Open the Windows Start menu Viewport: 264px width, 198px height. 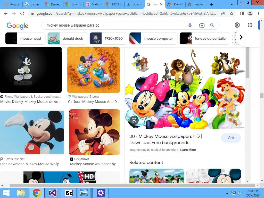click(6, 193)
